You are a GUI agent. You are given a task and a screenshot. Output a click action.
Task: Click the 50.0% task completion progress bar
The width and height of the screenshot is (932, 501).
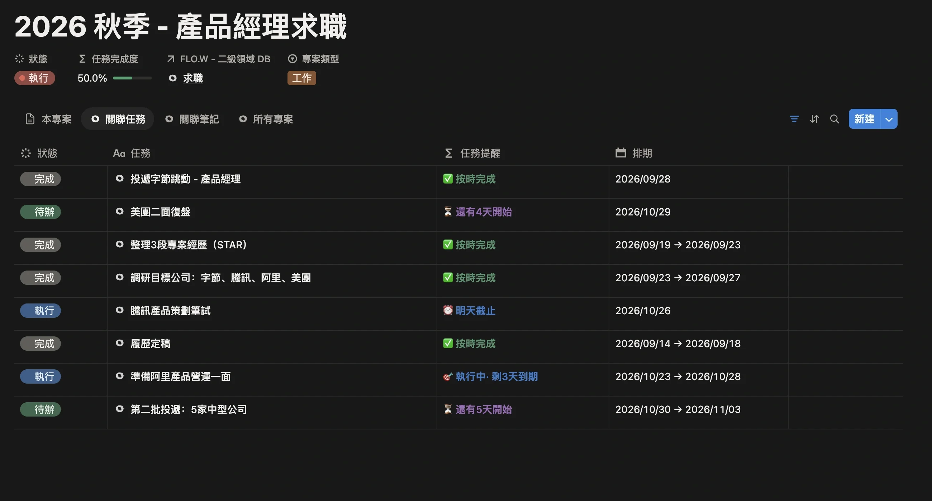tap(132, 78)
